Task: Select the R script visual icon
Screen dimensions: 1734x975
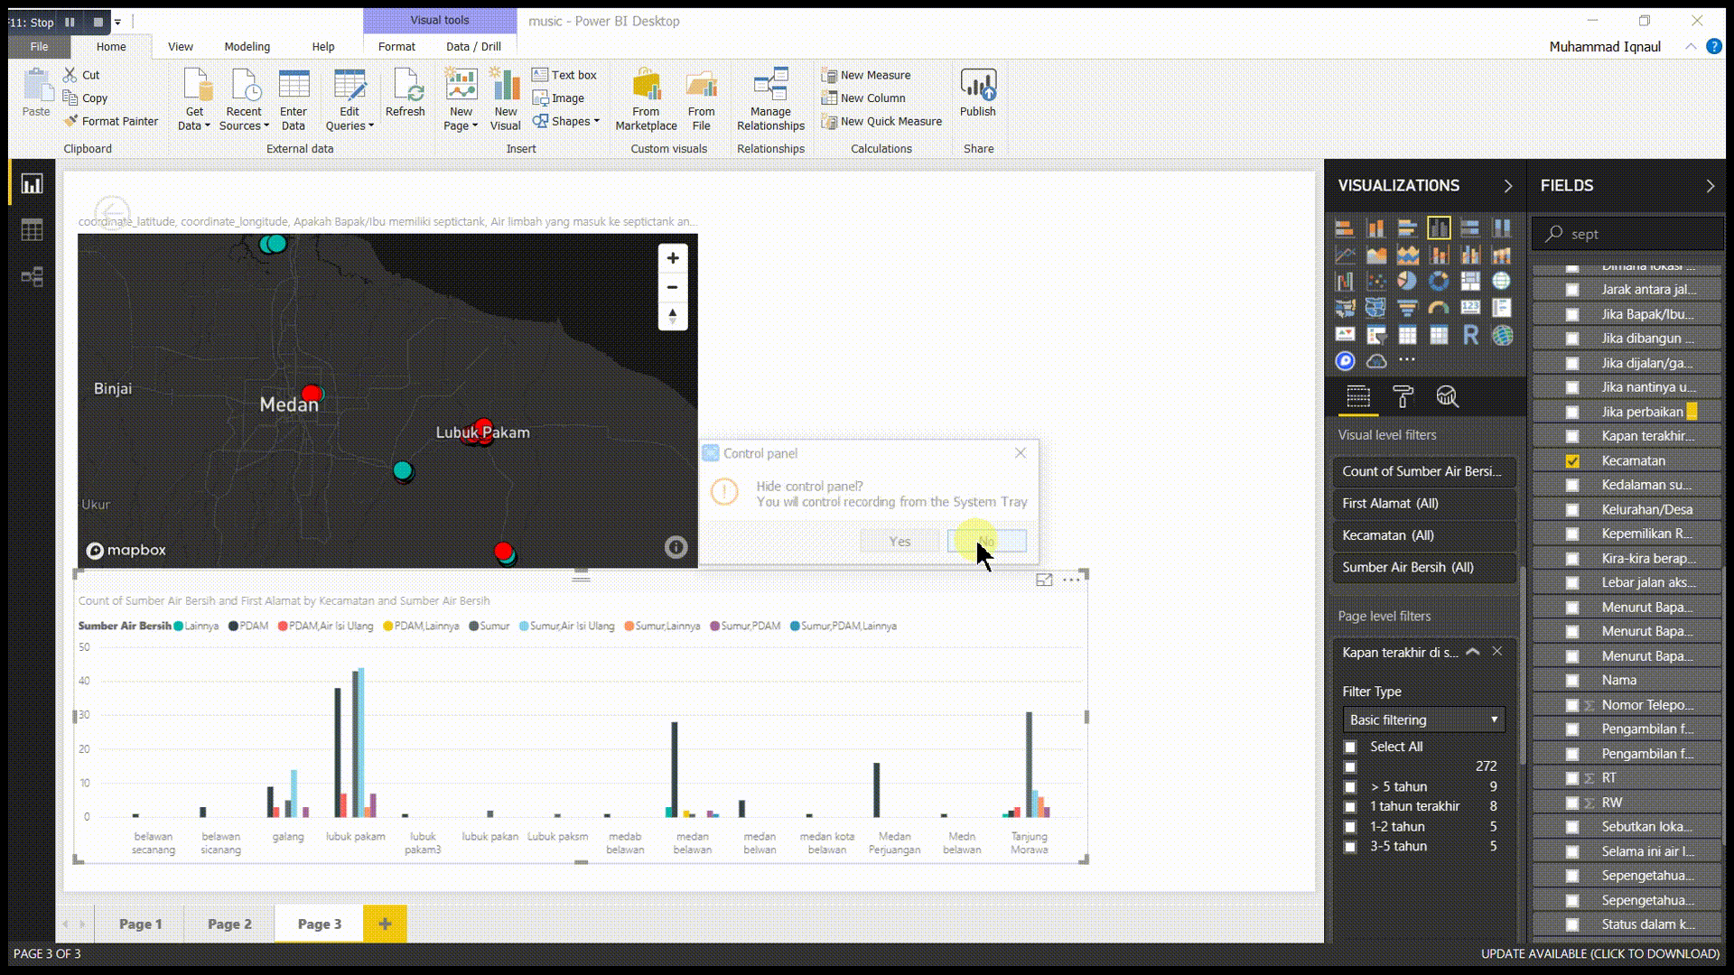Action: click(1470, 336)
